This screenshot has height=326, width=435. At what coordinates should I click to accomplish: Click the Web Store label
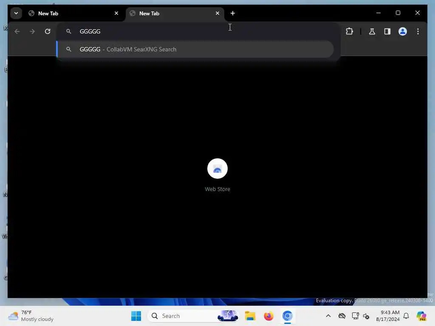pos(217,189)
